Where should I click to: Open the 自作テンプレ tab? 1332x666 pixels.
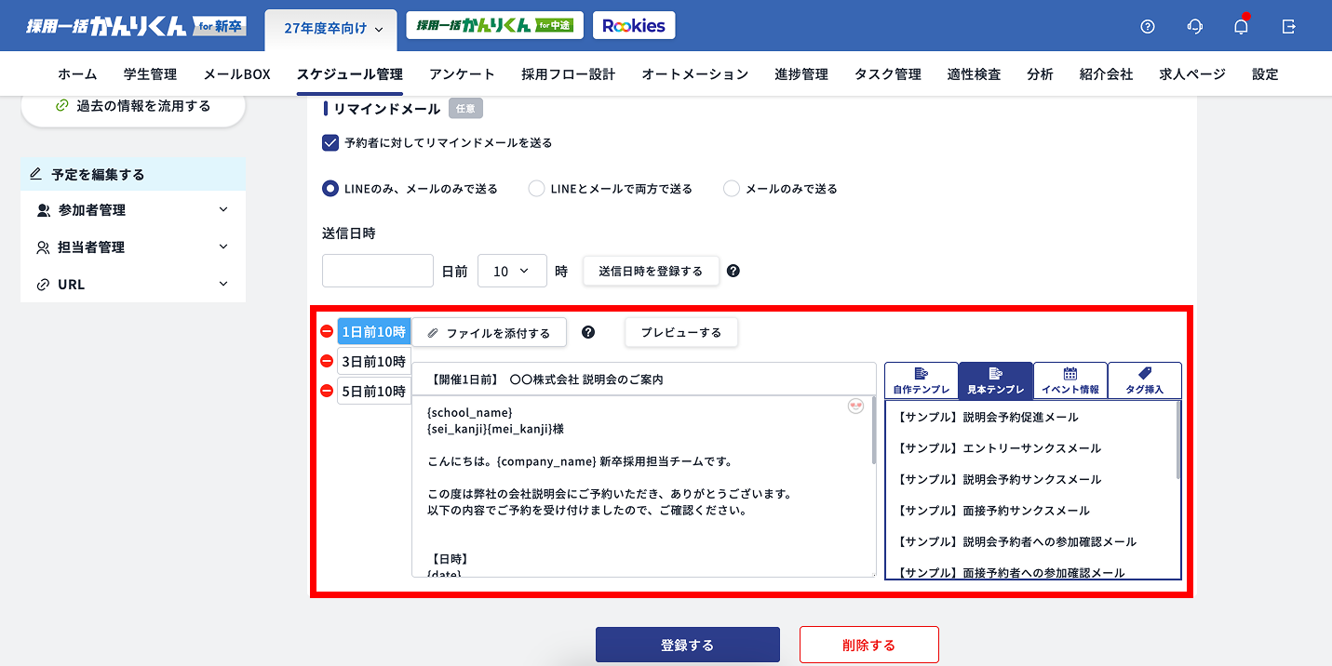pos(921,380)
